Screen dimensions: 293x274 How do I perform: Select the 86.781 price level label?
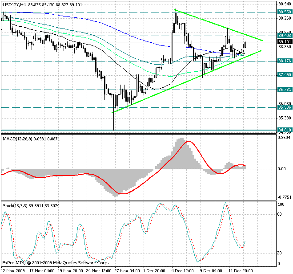coord(285,90)
